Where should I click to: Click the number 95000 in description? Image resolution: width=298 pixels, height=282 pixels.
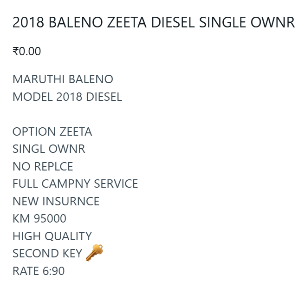point(50,218)
